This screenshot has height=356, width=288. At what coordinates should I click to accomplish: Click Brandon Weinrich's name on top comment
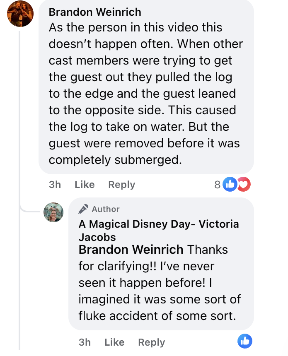(x=95, y=12)
